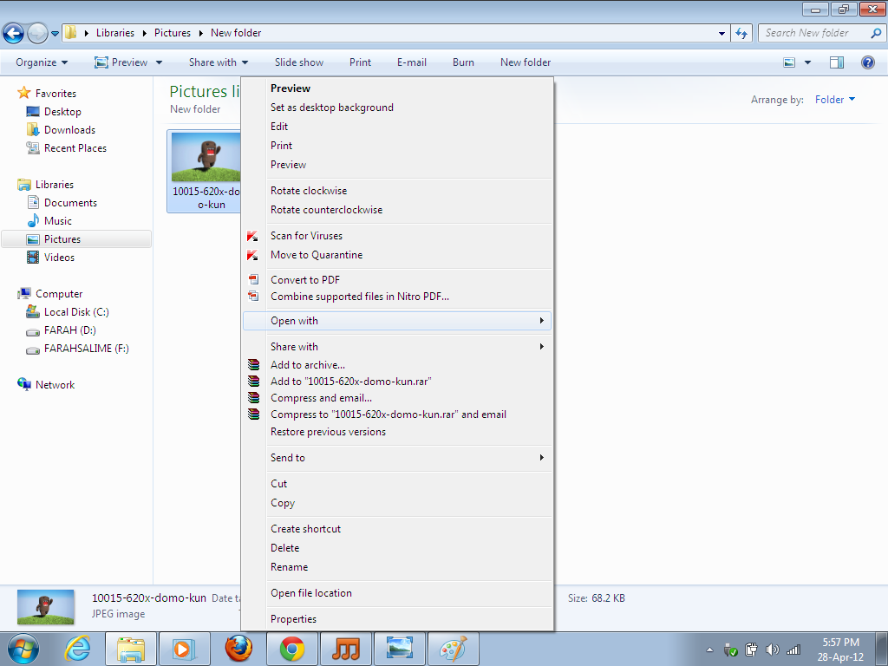
Task: Click WinRAR icon beside Compress and email
Action: click(254, 397)
